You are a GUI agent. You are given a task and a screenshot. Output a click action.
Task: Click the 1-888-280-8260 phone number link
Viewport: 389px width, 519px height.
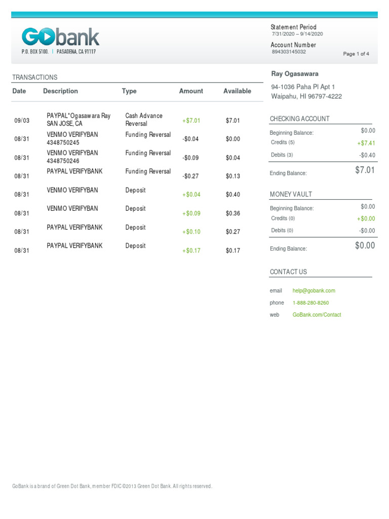(x=310, y=303)
